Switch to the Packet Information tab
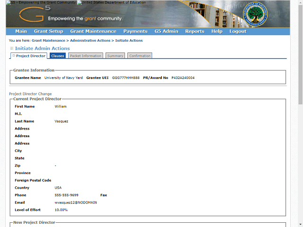Image resolution: width=303 pixels, height=227 pixels. click(85, 56)
